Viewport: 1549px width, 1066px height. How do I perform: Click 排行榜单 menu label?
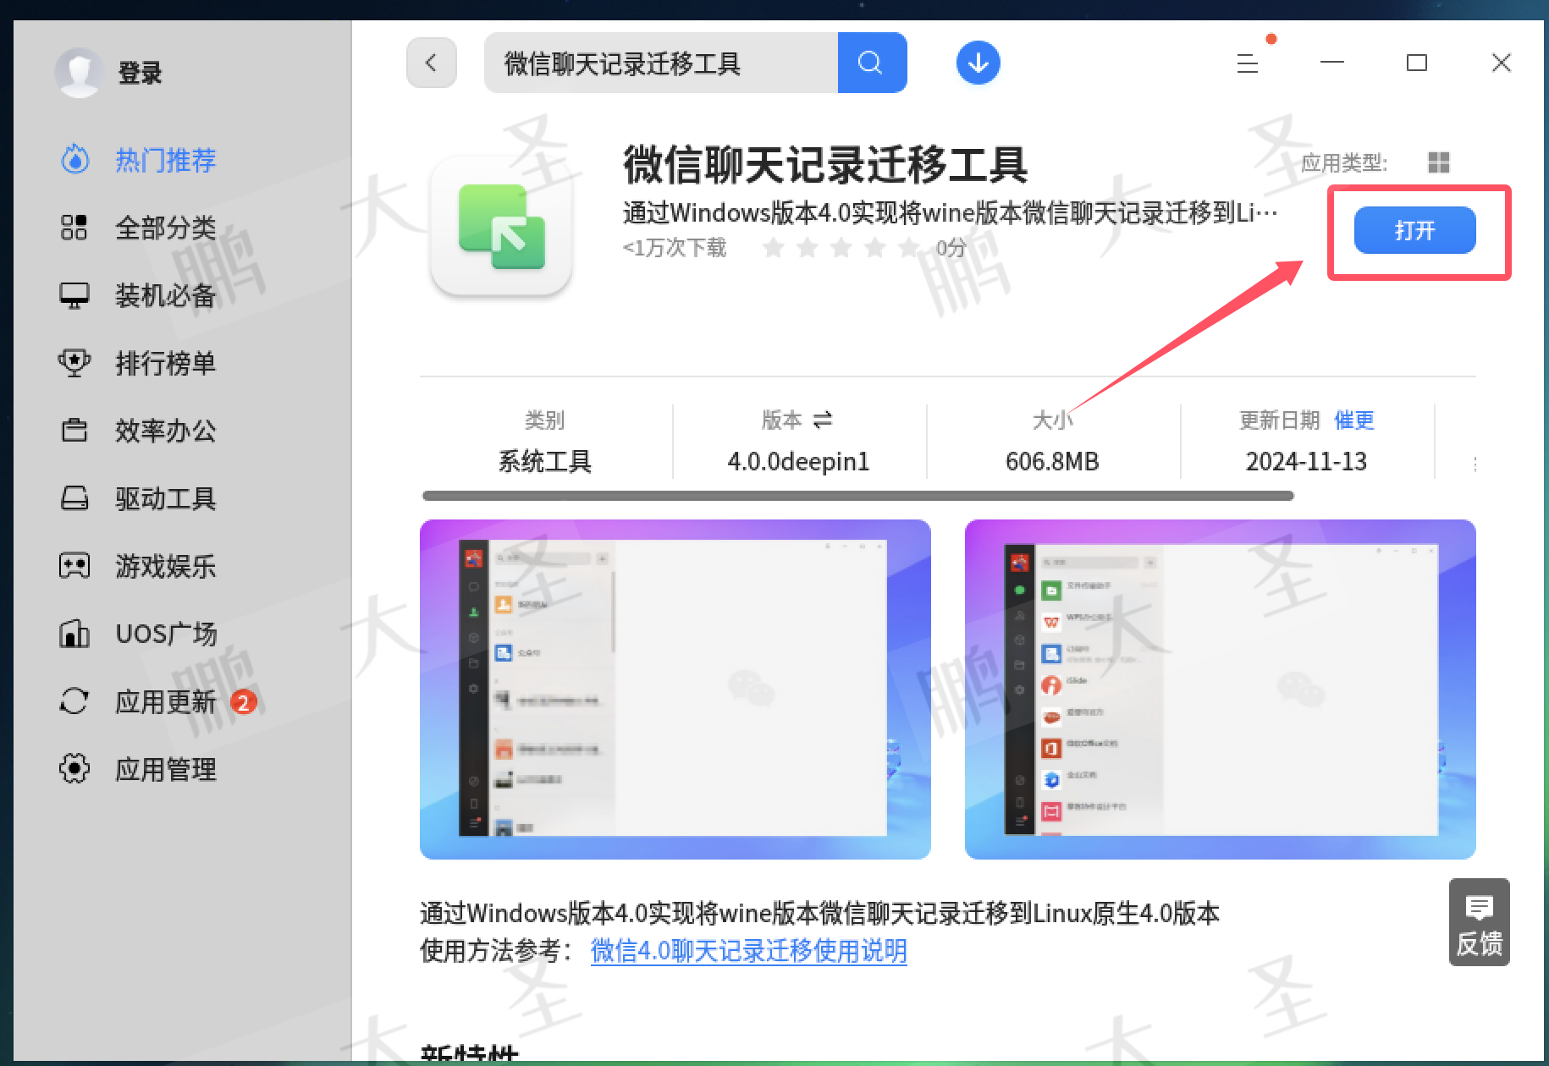click(x=166, y=363)
